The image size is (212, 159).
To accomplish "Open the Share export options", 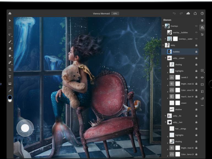I will 195,13.
